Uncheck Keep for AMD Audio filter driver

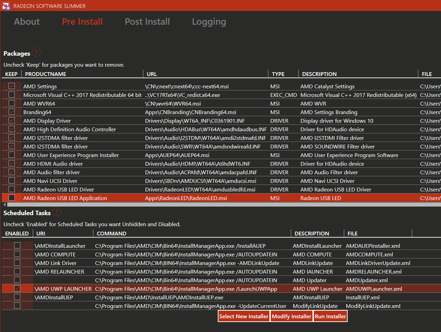click(12, 172)
